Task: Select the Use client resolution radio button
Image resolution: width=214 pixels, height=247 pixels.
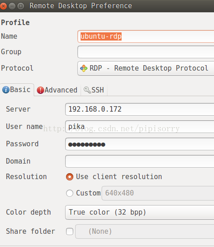Action: pyautogui.click(x=70, y=177)
